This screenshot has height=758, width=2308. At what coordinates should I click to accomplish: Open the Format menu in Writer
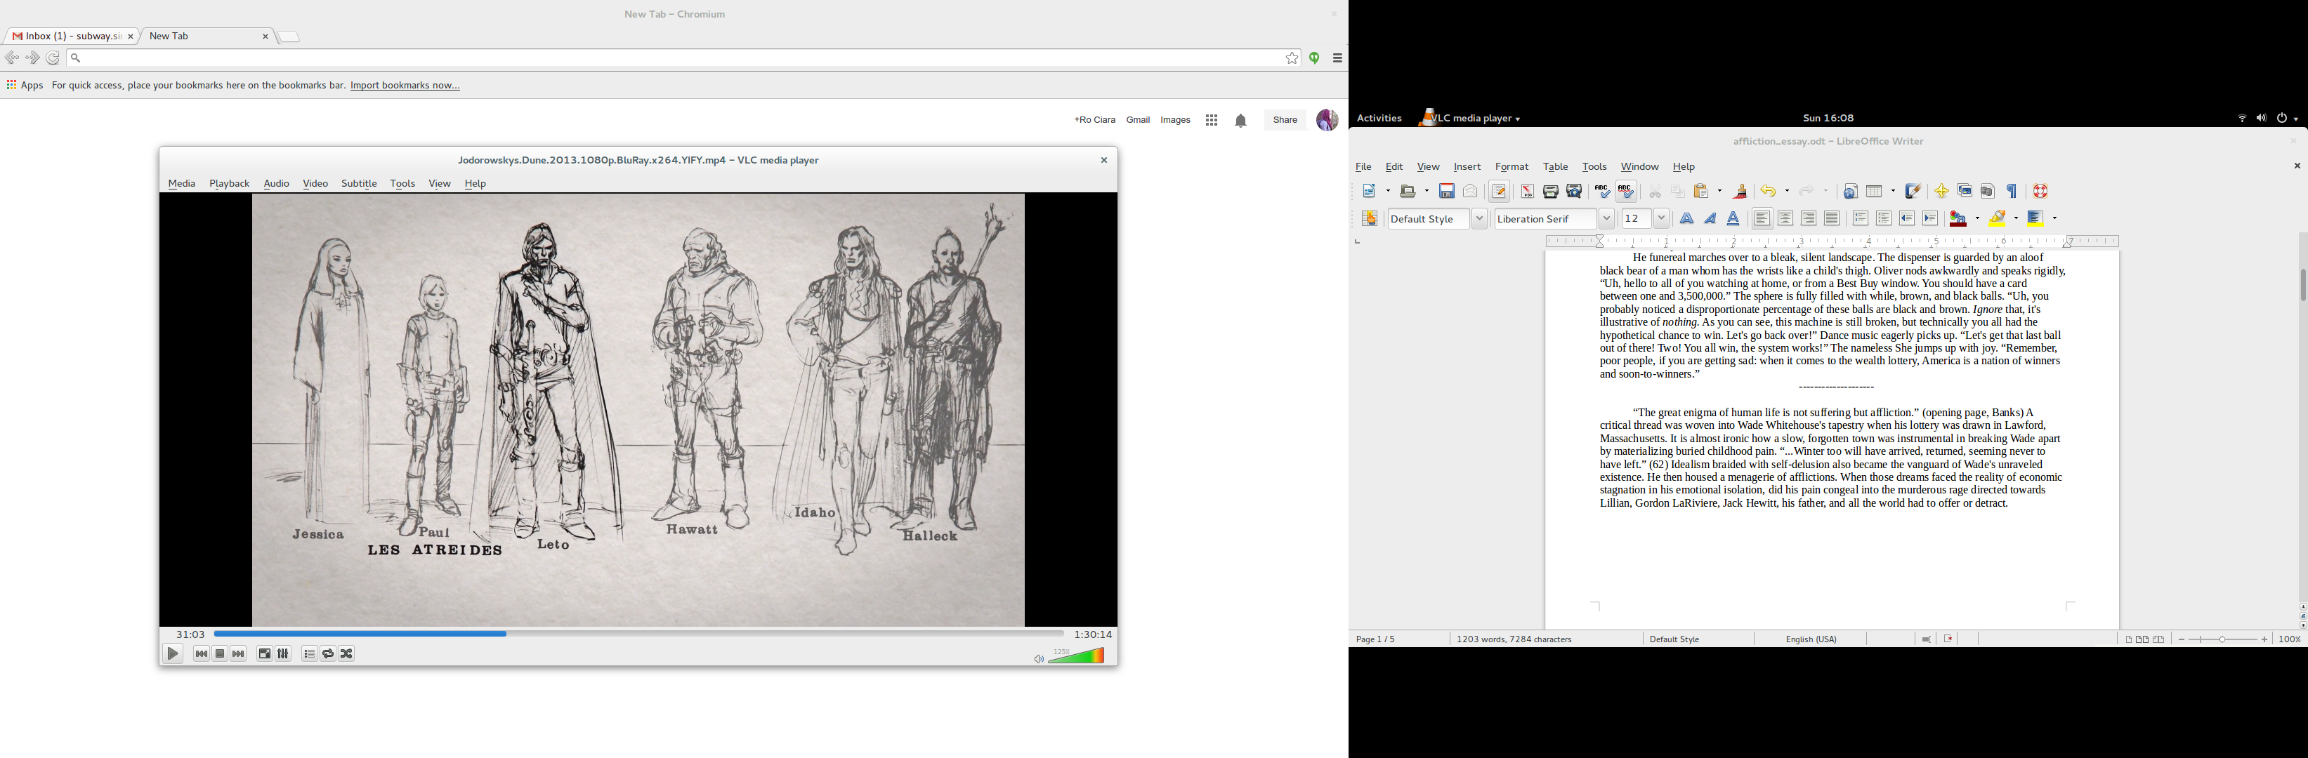pyautogui.click(x=1512, y=167)
